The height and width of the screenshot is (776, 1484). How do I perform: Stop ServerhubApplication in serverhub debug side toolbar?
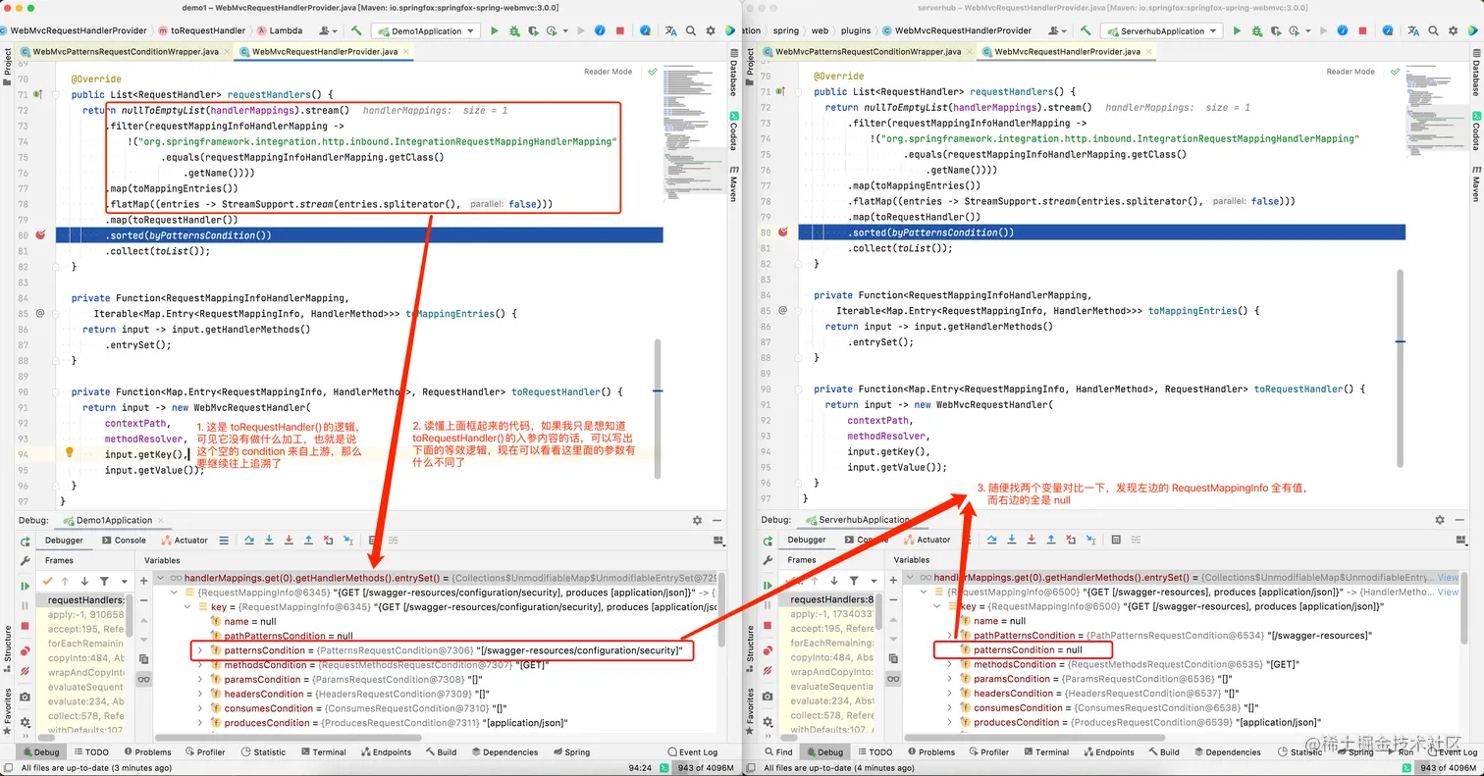[x=768, y=626]
